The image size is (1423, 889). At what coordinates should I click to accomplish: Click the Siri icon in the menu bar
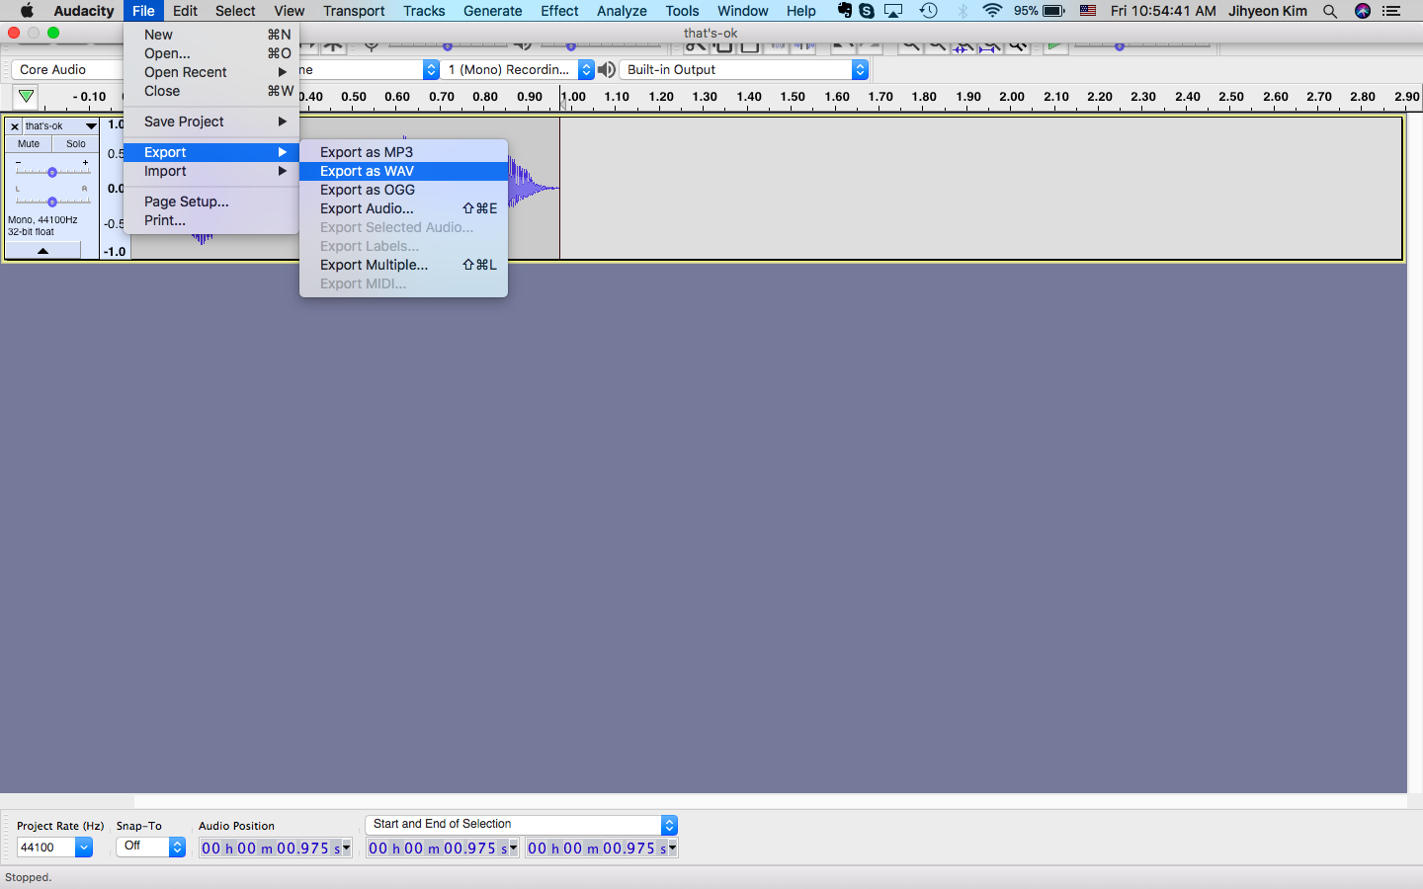coord(1363,11)
